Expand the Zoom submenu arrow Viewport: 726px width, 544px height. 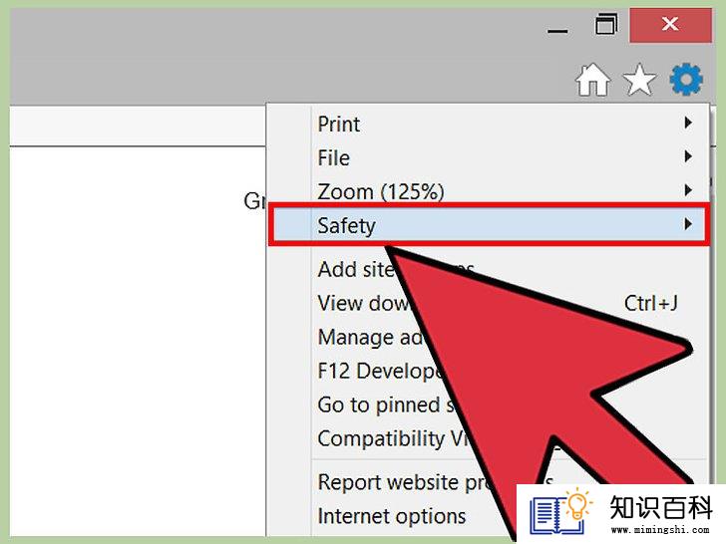coord(688,190)
